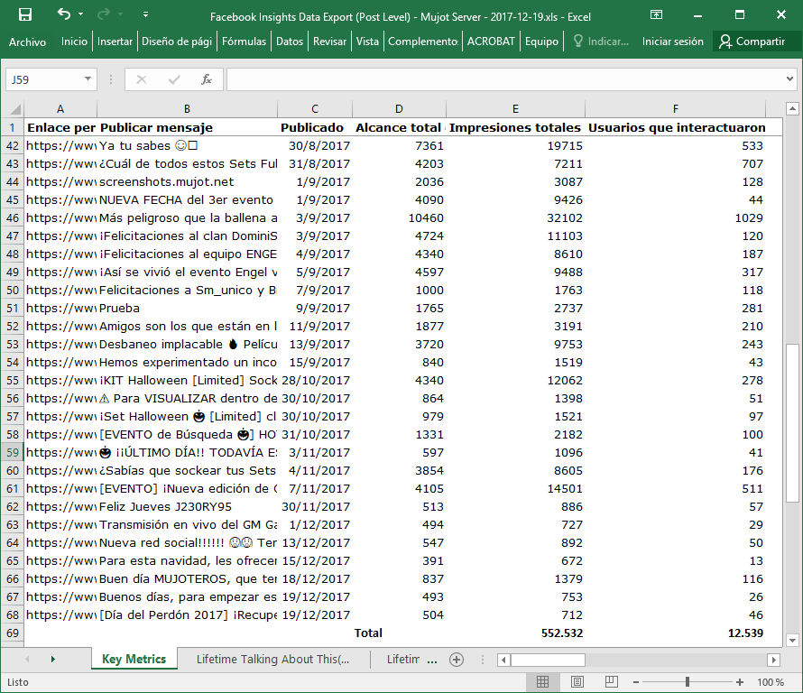Expand the formula bar
The width and height of the screenshot is (803, 693).
pyautogui.click(x=790, y=79)
